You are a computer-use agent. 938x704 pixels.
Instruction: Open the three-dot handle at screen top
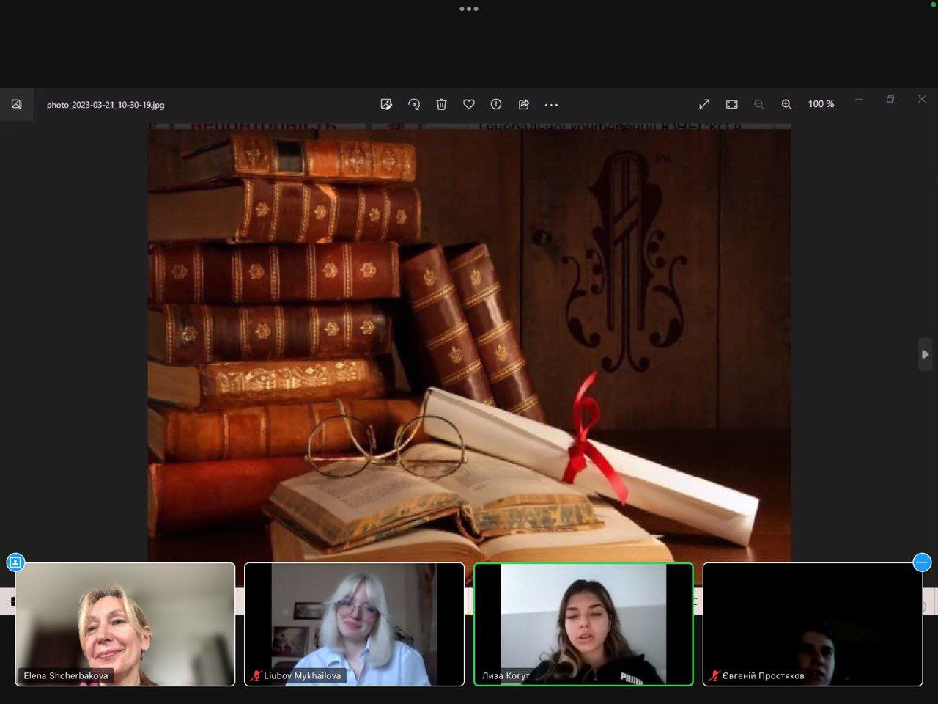point(469,9)
